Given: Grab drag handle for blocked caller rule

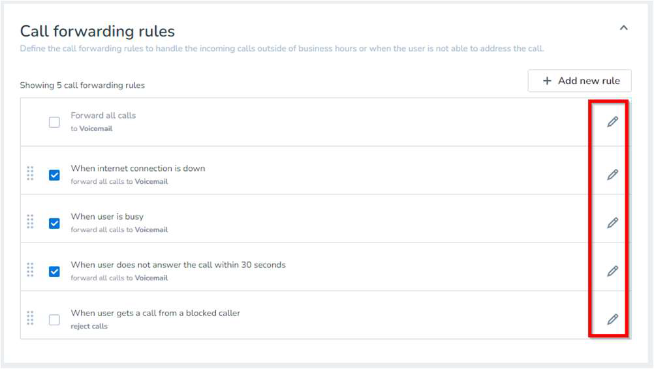Looking at the screenshot, I should point(30,318).
